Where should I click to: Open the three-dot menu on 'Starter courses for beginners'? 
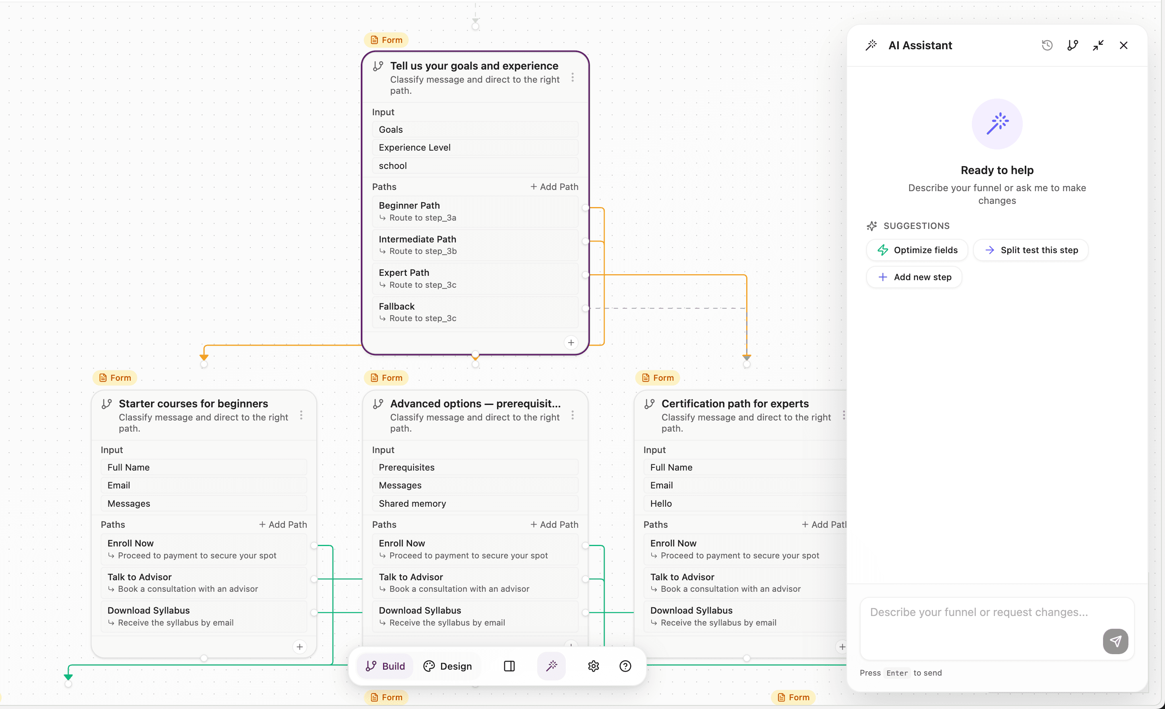pos(301,415)
